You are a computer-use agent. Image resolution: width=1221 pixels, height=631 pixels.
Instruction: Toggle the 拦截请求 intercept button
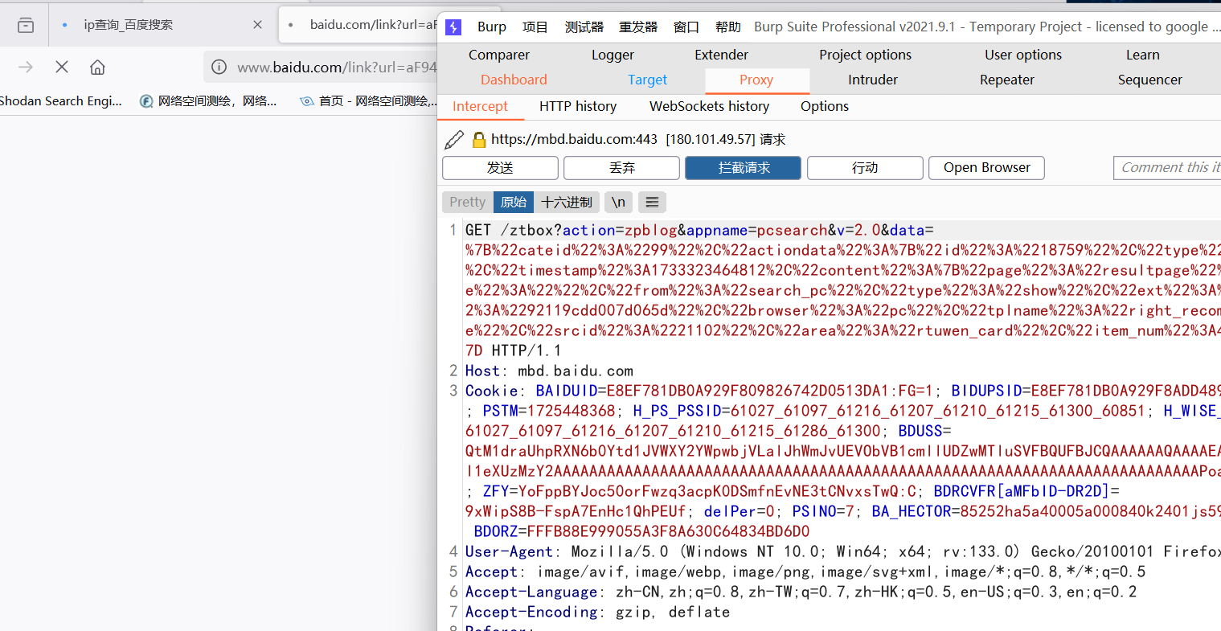744,168
